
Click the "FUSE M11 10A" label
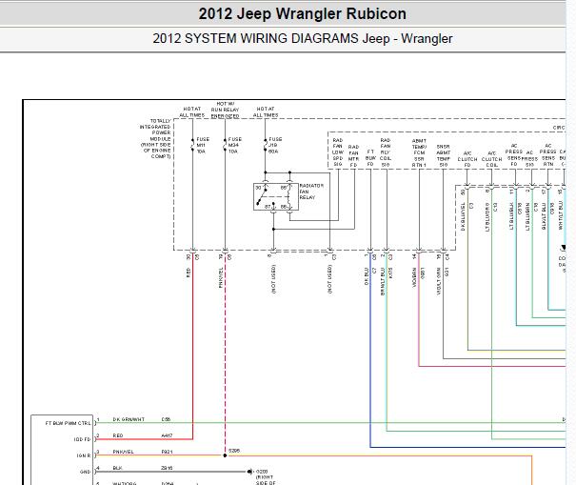203,145
